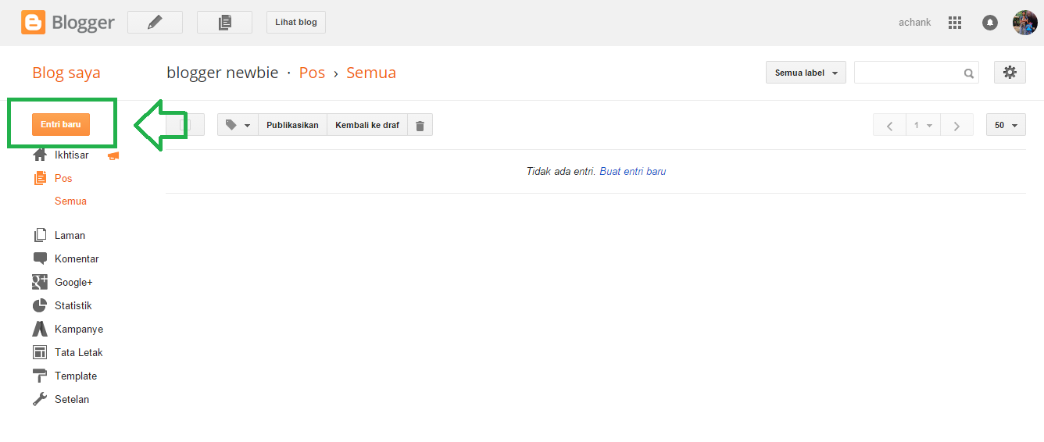Image resolution: width=1044 pixels, height=442 pixels.
Task: Open Laman in the sidebar
Action: [70, 235]
